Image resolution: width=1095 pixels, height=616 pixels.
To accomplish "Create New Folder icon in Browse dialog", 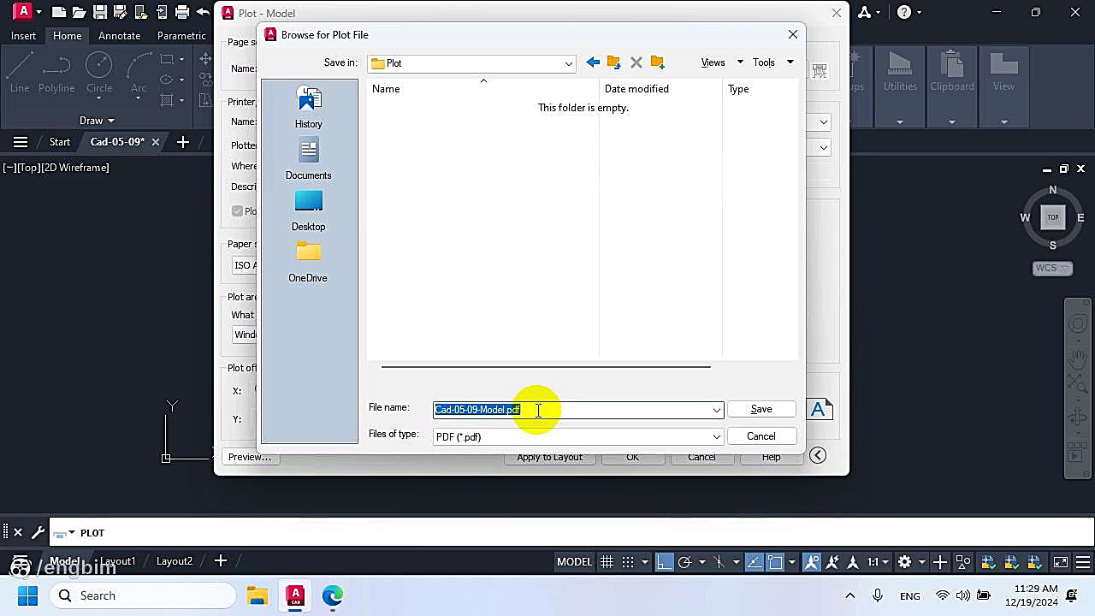I will click(657, 62).
